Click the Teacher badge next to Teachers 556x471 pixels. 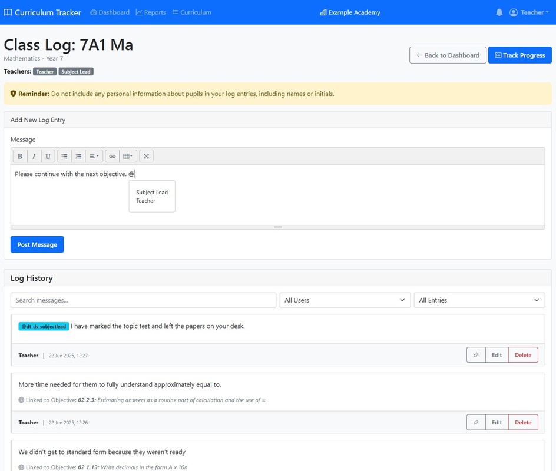pyautogui.click(x=45, y=72)
